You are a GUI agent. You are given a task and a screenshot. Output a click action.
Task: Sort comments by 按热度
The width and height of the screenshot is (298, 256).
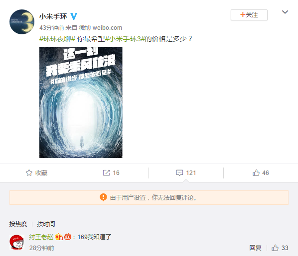click(x=18, y=224)
